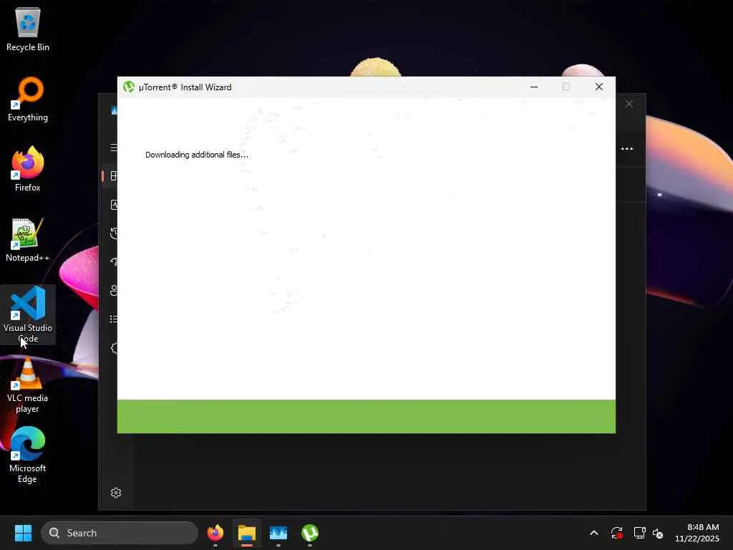Switch to Task Manager taskbar button

[278, 533]
